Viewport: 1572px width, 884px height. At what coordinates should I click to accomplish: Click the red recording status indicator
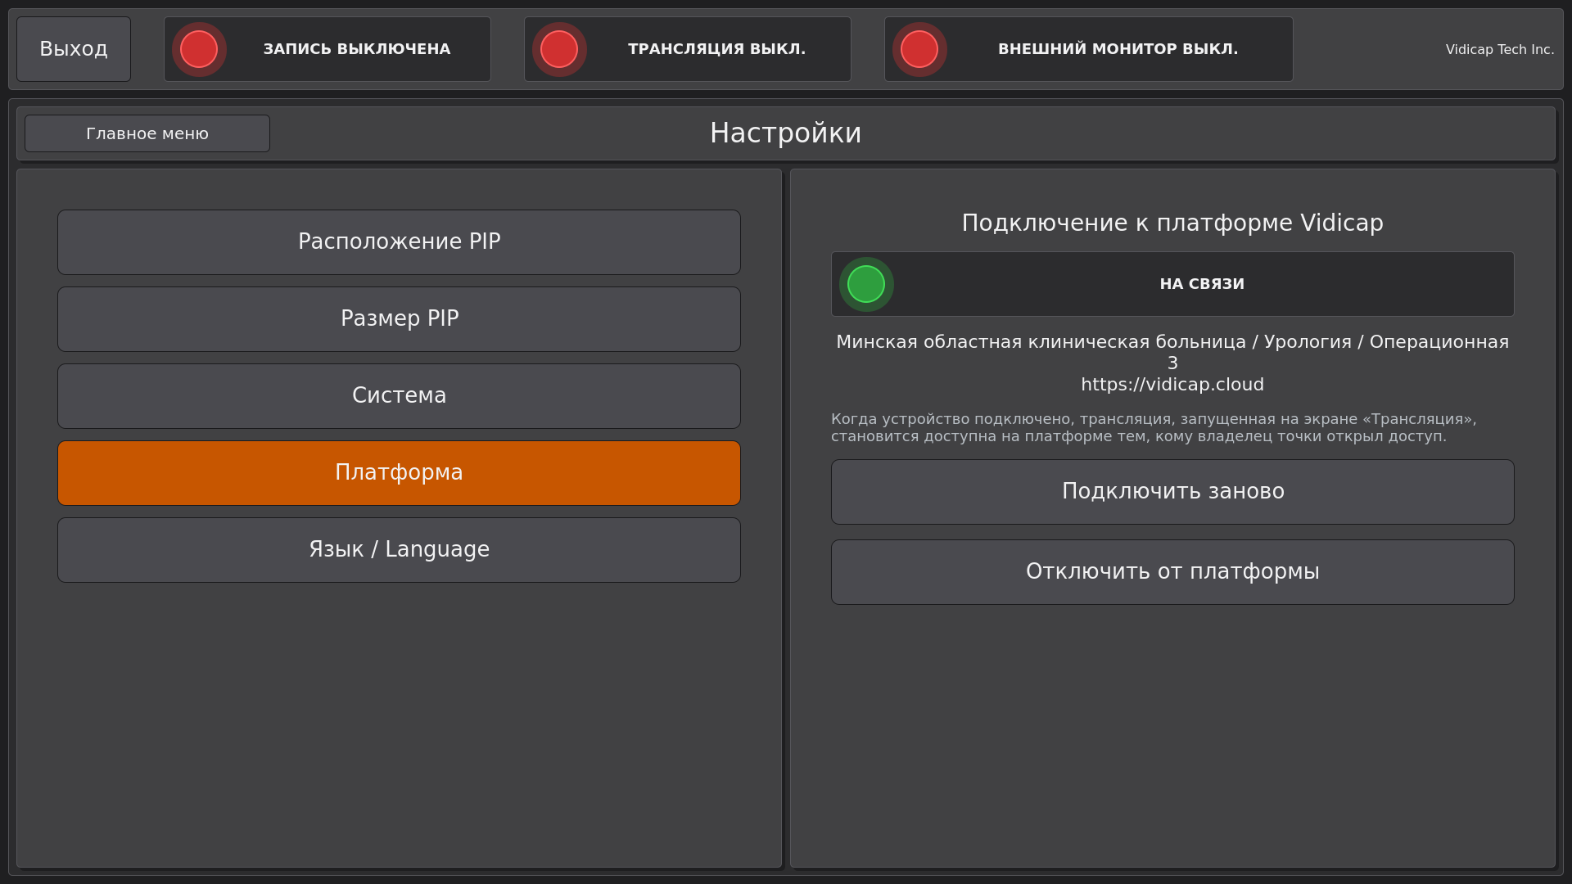coord(199,49)
